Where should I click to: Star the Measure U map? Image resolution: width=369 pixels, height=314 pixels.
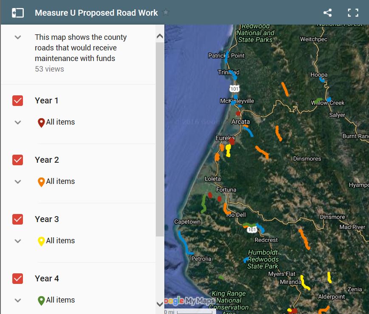click(x=165, y=13)
